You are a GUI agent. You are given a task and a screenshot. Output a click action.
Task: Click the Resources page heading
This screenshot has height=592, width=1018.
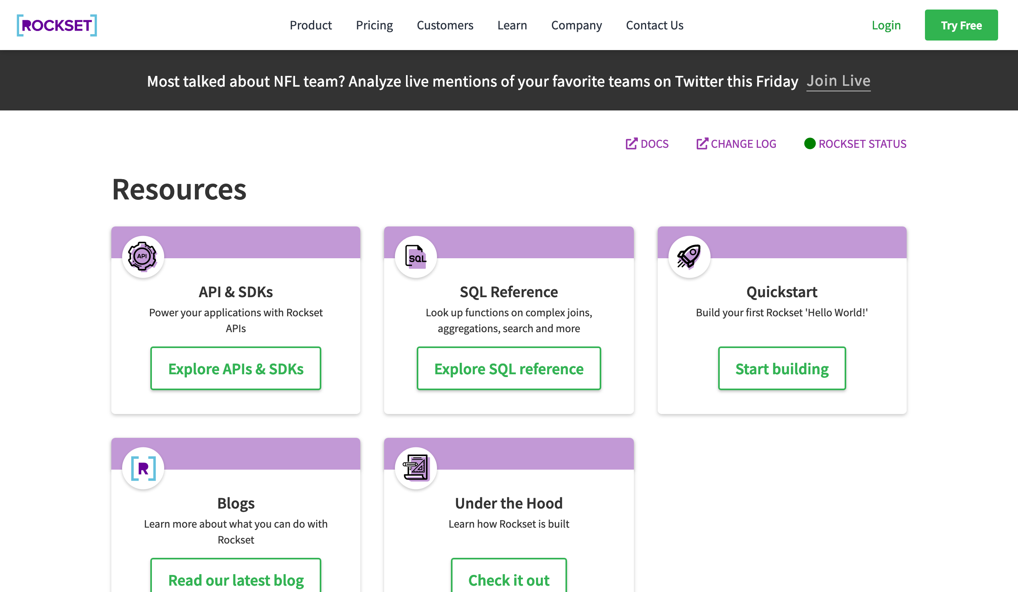[179, 189]
